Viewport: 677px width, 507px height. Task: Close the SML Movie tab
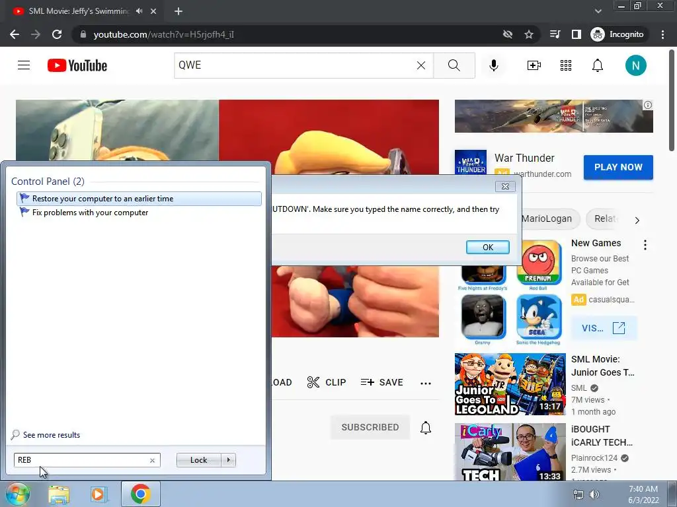pyautogui.click(x=153, y=11)
